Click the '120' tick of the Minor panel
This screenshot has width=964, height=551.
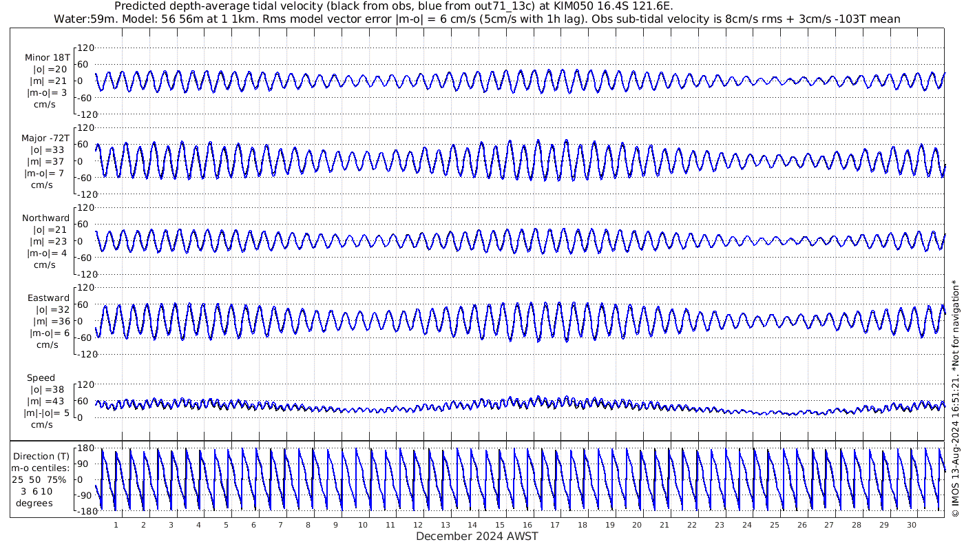[x=85, y=48]
